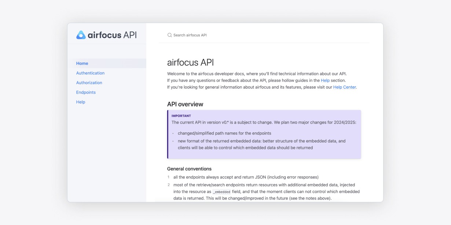Click 'all the endpoints always accept' list item

(246, 177)
